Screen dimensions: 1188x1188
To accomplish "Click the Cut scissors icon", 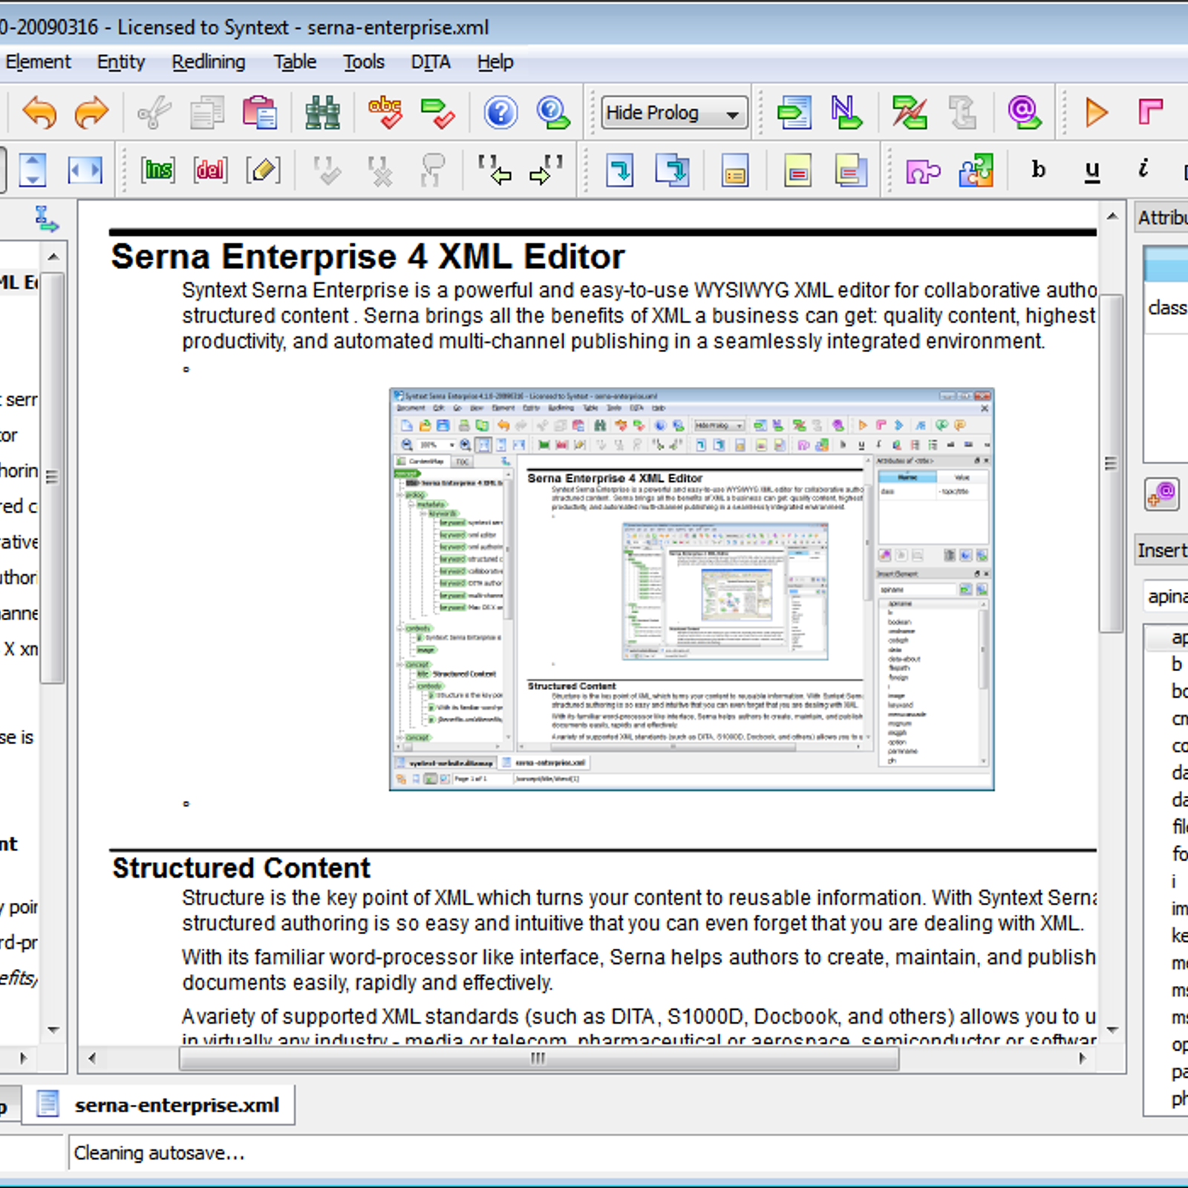I will (154, 113).
